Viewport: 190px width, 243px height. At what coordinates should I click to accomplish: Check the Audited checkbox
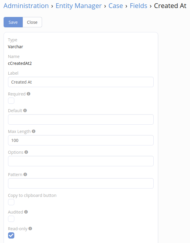(11, 219)
